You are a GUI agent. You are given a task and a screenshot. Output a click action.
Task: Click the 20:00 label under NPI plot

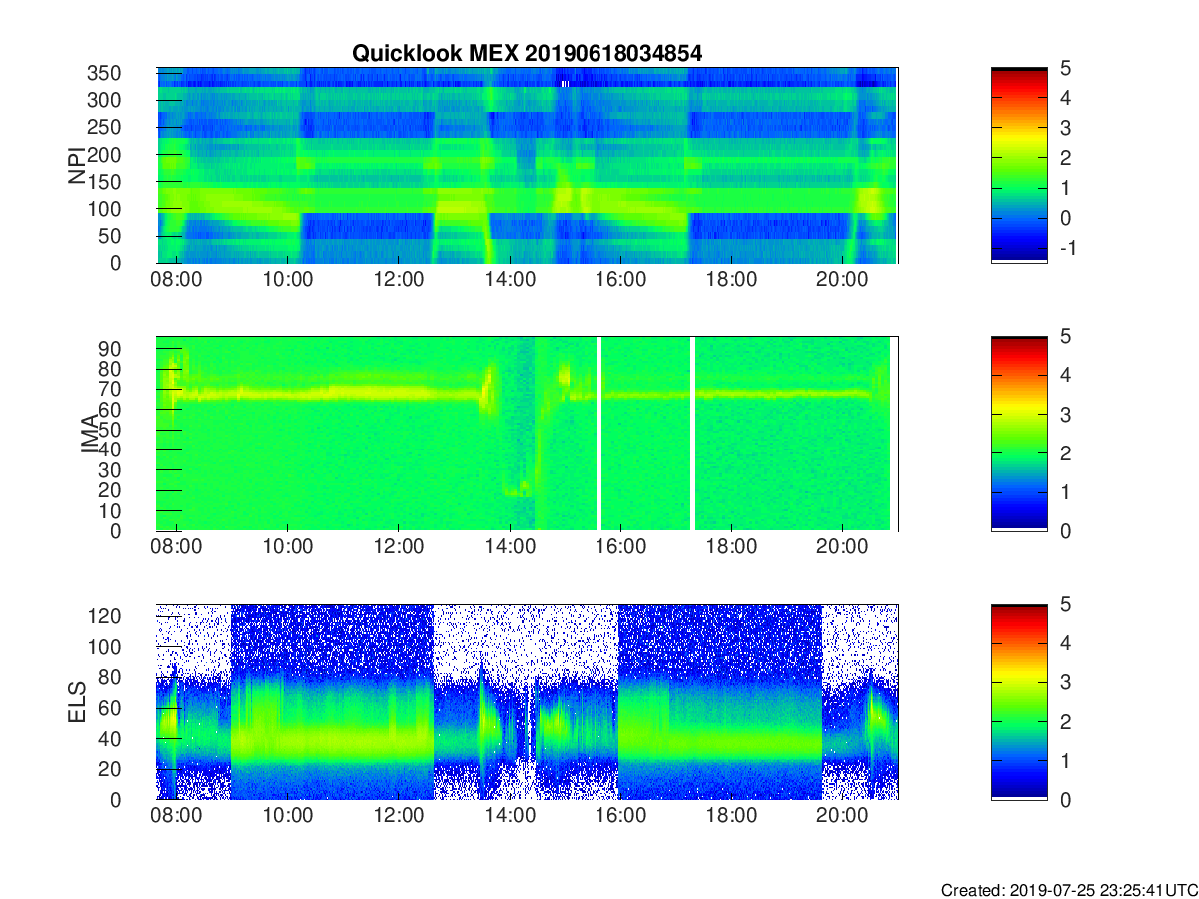pos(842,281)
